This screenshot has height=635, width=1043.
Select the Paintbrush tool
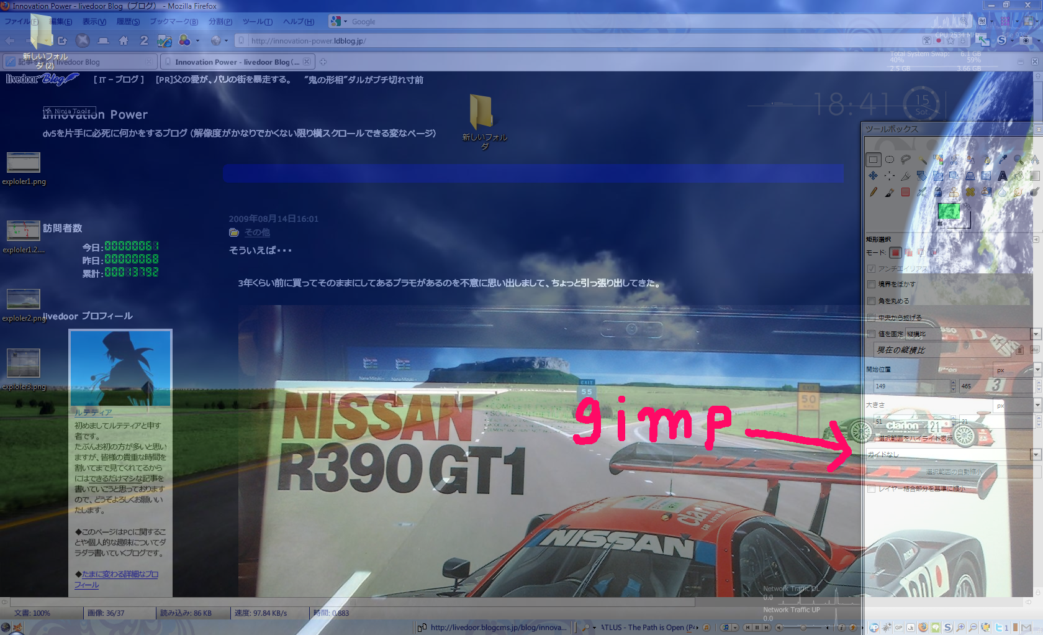(x=890, y=192)
